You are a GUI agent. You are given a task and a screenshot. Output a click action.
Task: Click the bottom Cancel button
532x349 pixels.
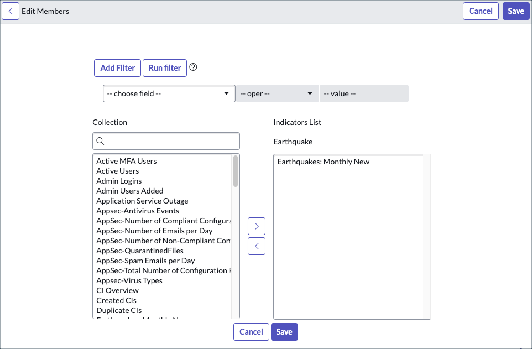pos(251,331)
